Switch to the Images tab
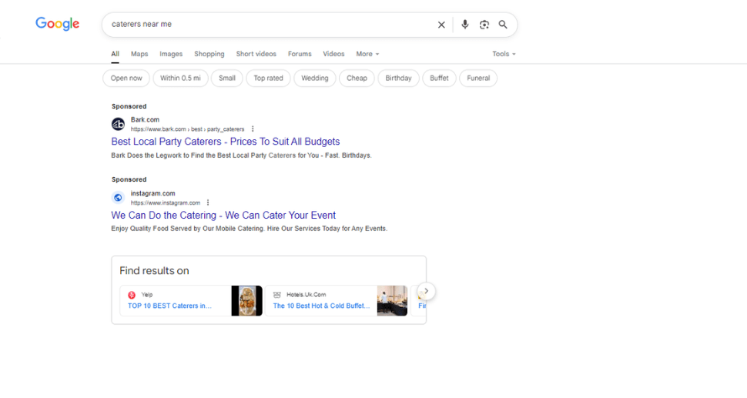This screenshot has width=747, height=398. coord(171,54)
